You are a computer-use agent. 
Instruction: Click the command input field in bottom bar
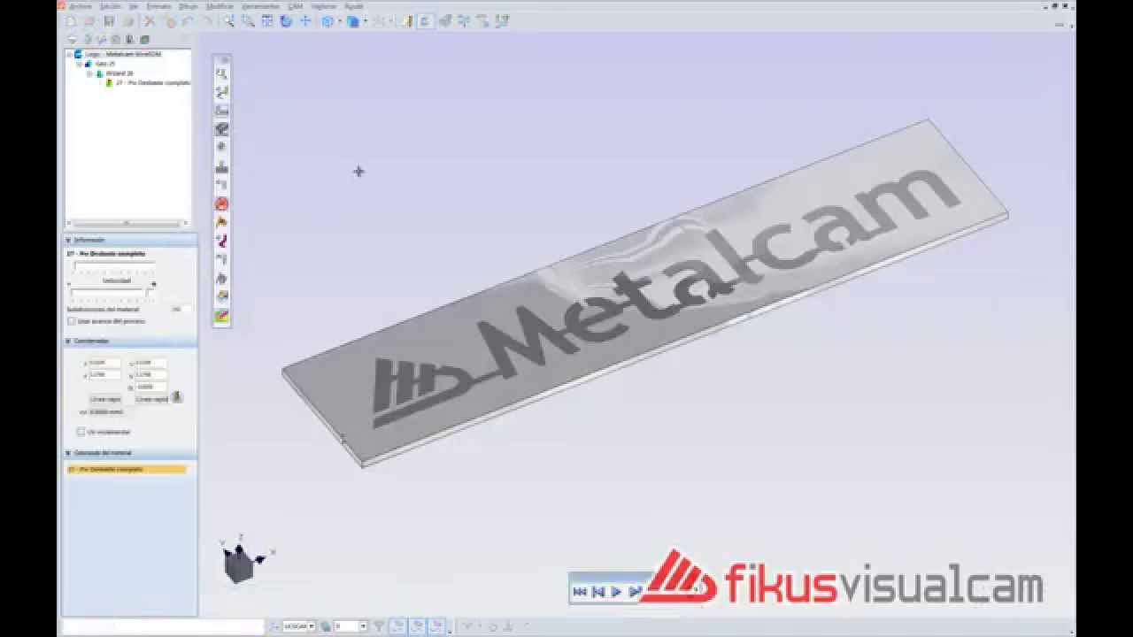(163, 626)
